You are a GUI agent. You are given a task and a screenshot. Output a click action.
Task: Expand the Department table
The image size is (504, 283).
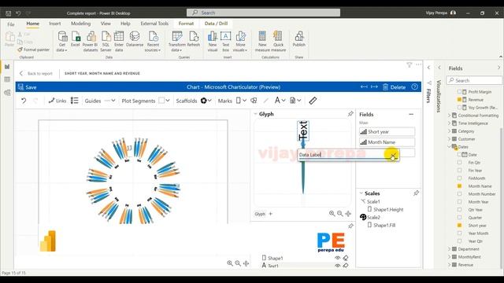(x=450, y=249)
